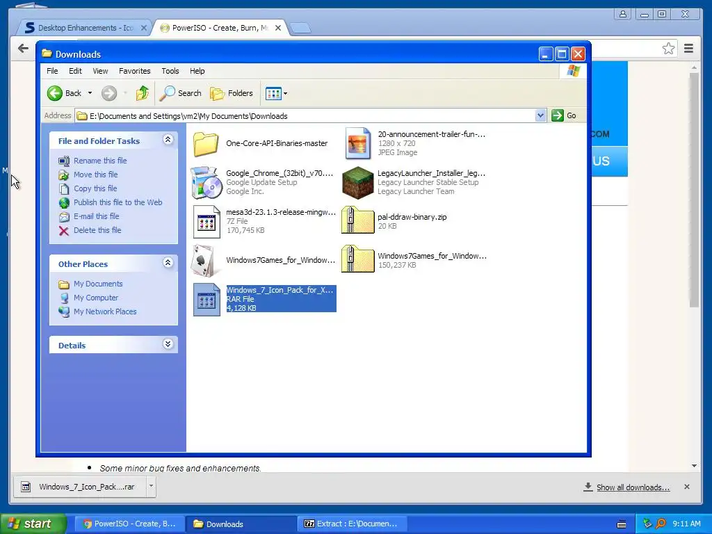Image resolution: width=712 pixels, height=534 pixels.
Task: Open Chrome's hamburger menu icon
Action: coord(688,48)
